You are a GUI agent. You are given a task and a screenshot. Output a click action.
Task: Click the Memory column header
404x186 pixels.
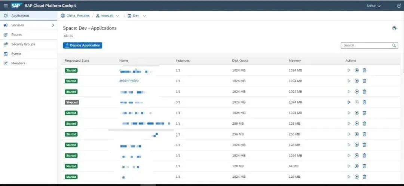click(294, 61)
